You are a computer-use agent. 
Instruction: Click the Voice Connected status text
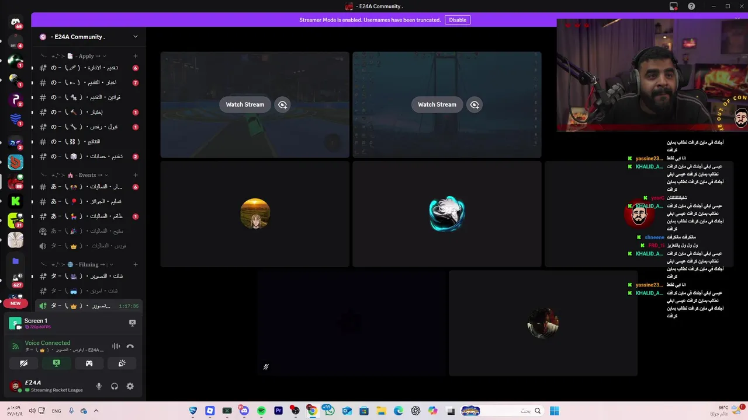[x=47, y=343]
